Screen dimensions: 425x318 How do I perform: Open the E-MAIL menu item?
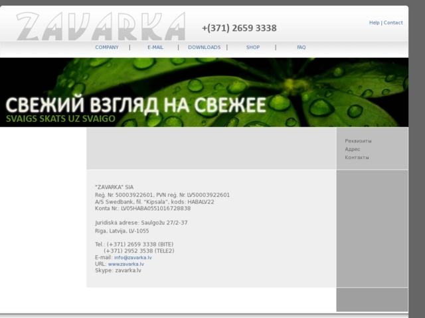155,47
